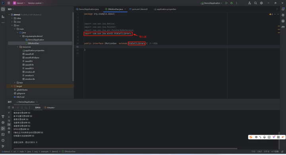Toggle the Project tool window folder icon

pyautogui.click(x=3, y=9)
